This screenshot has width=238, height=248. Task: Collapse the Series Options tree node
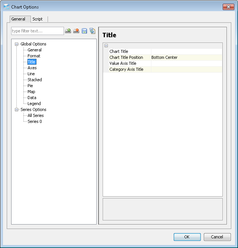point(17,109)
